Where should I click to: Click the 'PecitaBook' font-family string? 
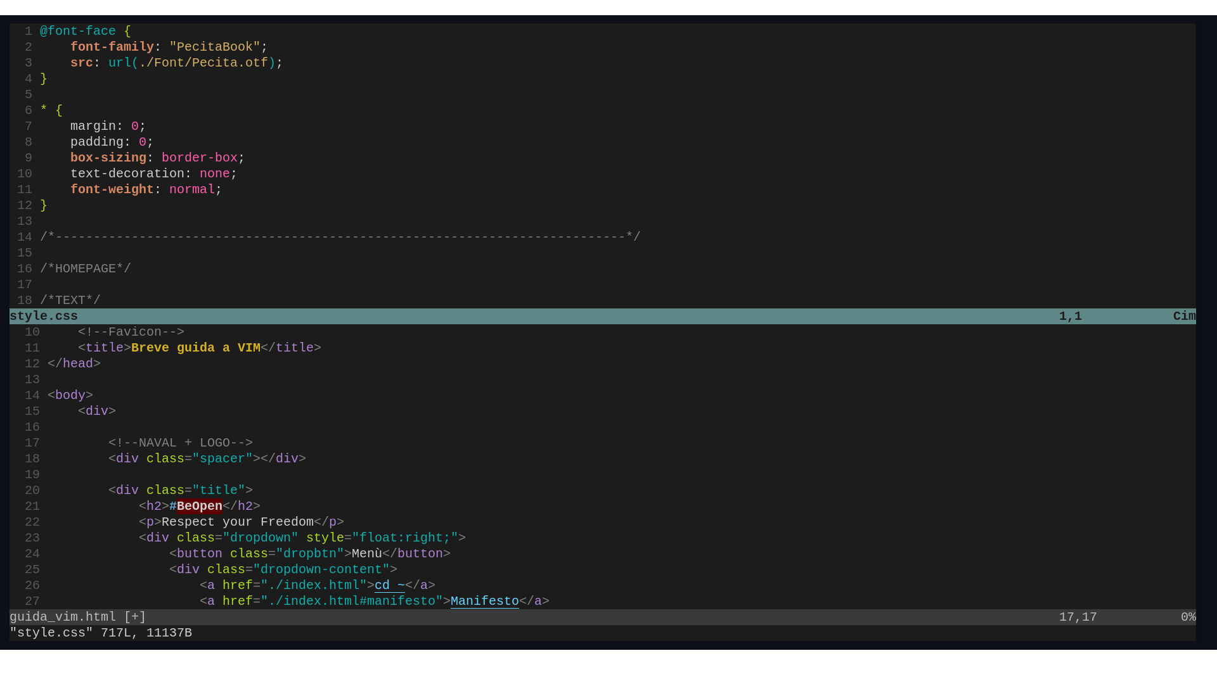point(215,47)
